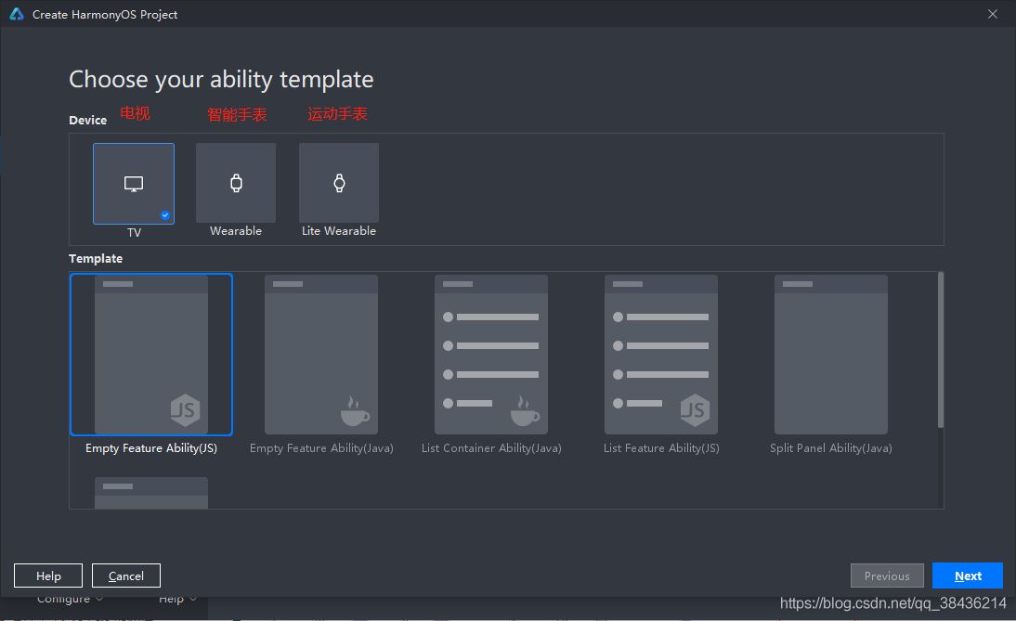Click the Wearable label text
Viewport: 1016px width, 621px height.
coord(236,231)
